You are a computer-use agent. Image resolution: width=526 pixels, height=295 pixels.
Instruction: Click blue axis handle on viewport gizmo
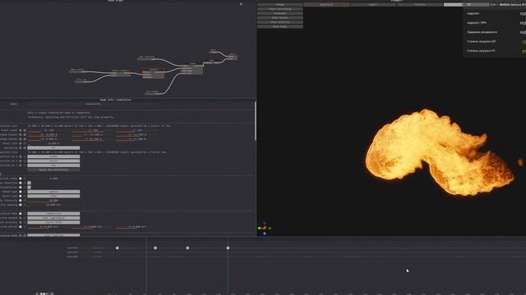[x=265, y=234]
